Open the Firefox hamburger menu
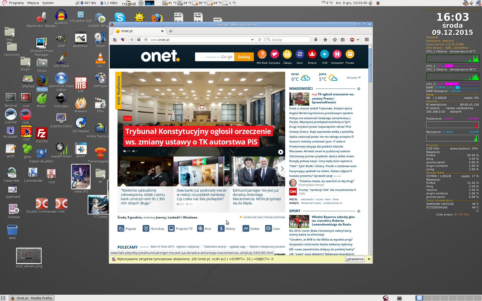The width and height of the screenshot is (482, 301). coord(367,40)
